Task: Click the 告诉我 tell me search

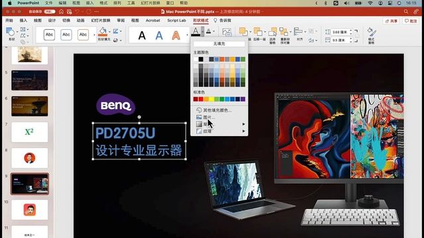Action: 223,20
